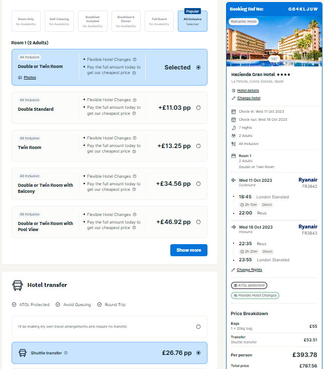Screen dimensions: 324x369
Task: Click info icon beside Shuttle transfer
Action: 66,353
